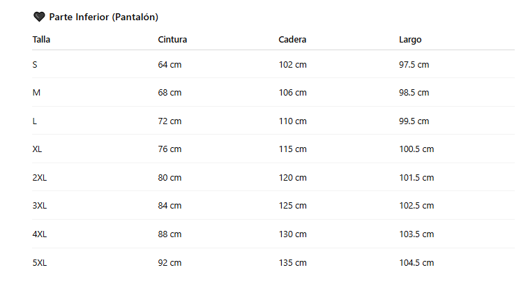
Task: Click the Cintura column header
Action: 172,40
